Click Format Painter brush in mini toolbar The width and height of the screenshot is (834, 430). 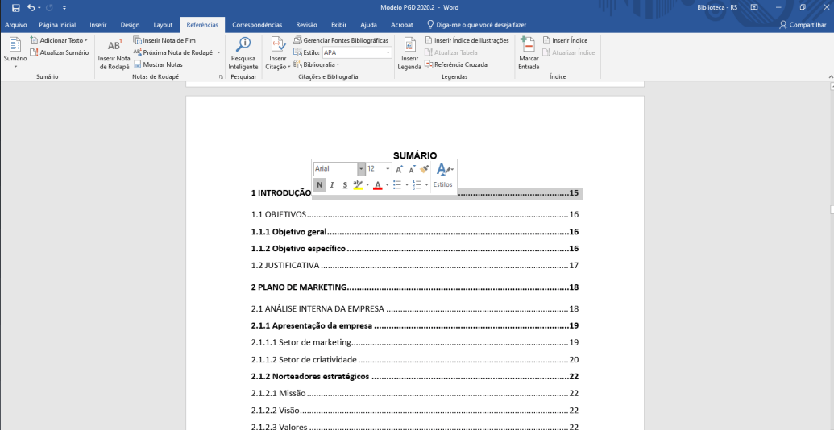pos(425,169)
